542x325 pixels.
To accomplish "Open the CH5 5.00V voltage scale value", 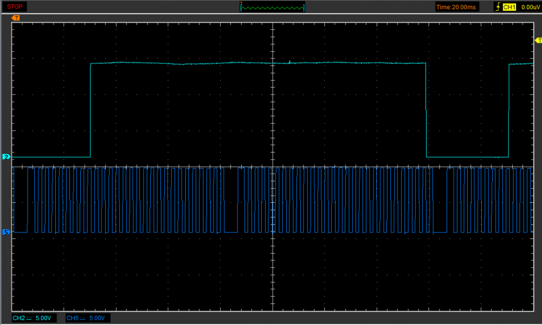I will coord(98,318).
